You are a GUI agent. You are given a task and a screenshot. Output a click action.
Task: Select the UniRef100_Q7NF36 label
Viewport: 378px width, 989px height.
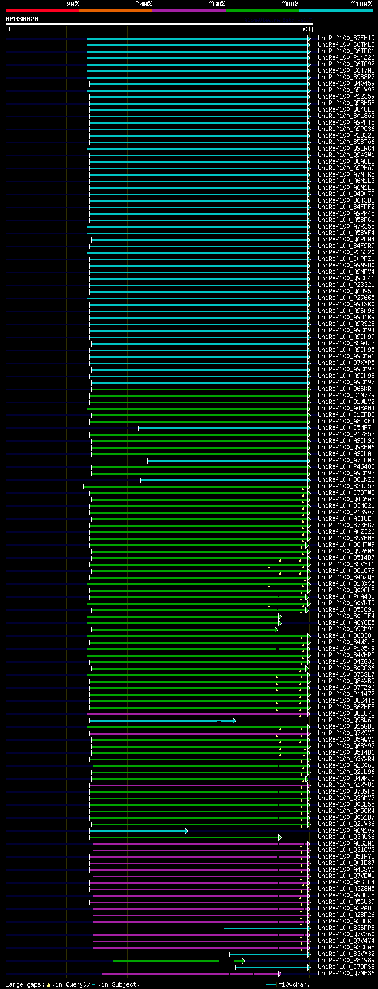click(x=346, y=973)
